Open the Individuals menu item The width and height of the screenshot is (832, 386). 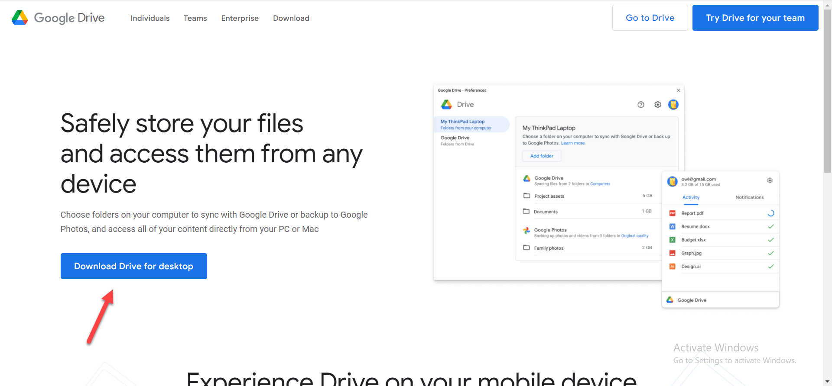(150, 18)
